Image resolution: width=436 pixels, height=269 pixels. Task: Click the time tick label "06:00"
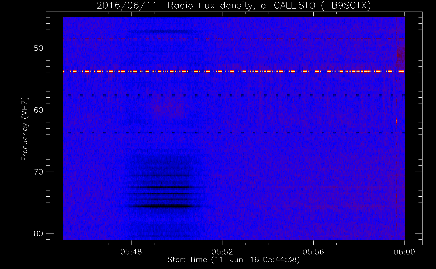pyautogui.click(x=404, y=252)
